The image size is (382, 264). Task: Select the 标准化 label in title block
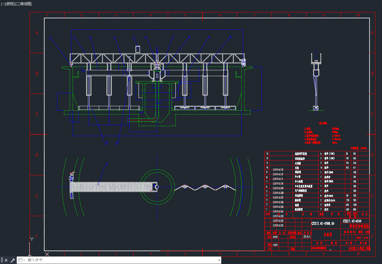pyautogui.click(x=293, y=237)
